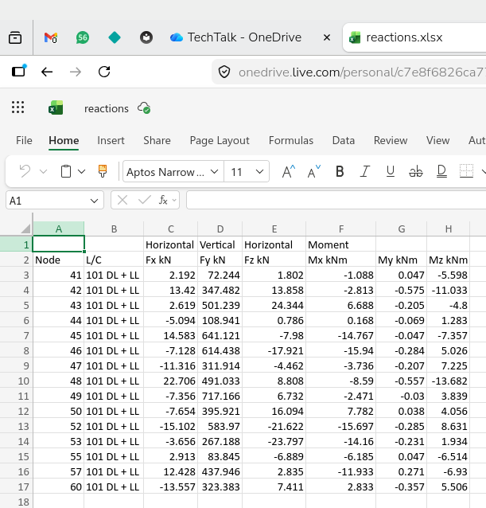Go forward in browser history

tap(76, 72)
